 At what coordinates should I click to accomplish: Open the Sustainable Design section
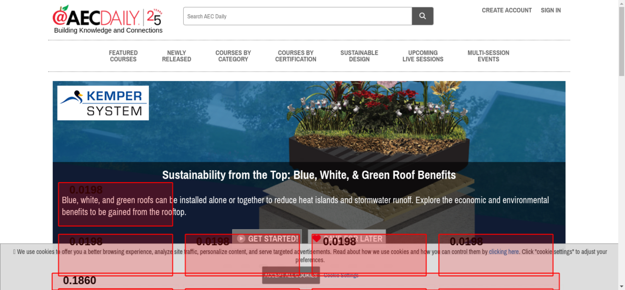(359, 56)
